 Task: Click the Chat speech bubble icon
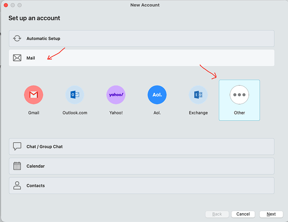17,147
